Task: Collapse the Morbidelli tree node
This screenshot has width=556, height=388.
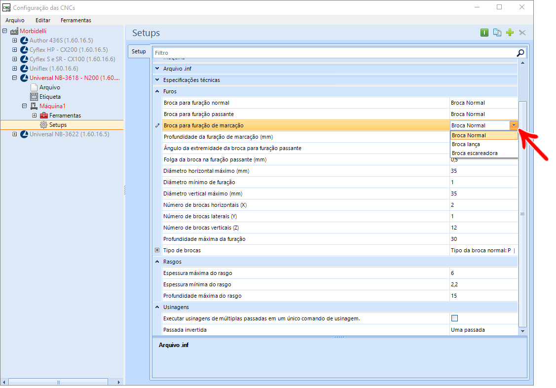Action: point(4,31)
